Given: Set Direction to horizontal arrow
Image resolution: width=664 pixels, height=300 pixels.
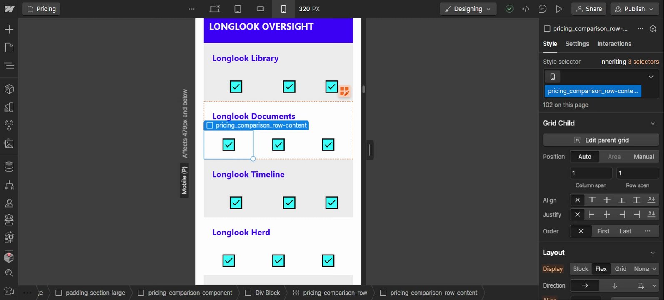Looking at the screenshot, I should [585, 285].
